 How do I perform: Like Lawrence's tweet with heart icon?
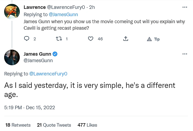(x=90, y=39)
